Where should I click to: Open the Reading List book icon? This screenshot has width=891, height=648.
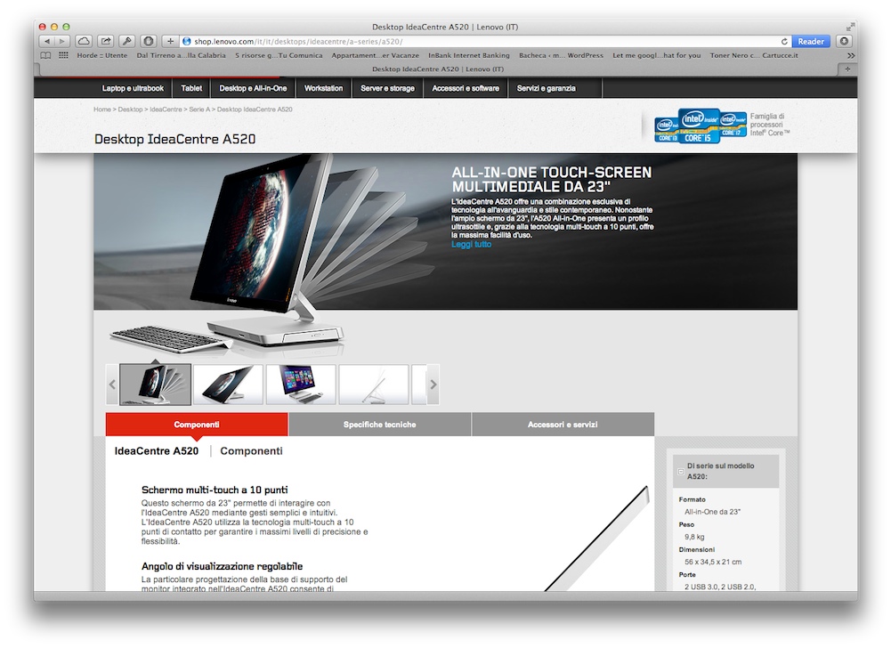[x=46, y=56]
